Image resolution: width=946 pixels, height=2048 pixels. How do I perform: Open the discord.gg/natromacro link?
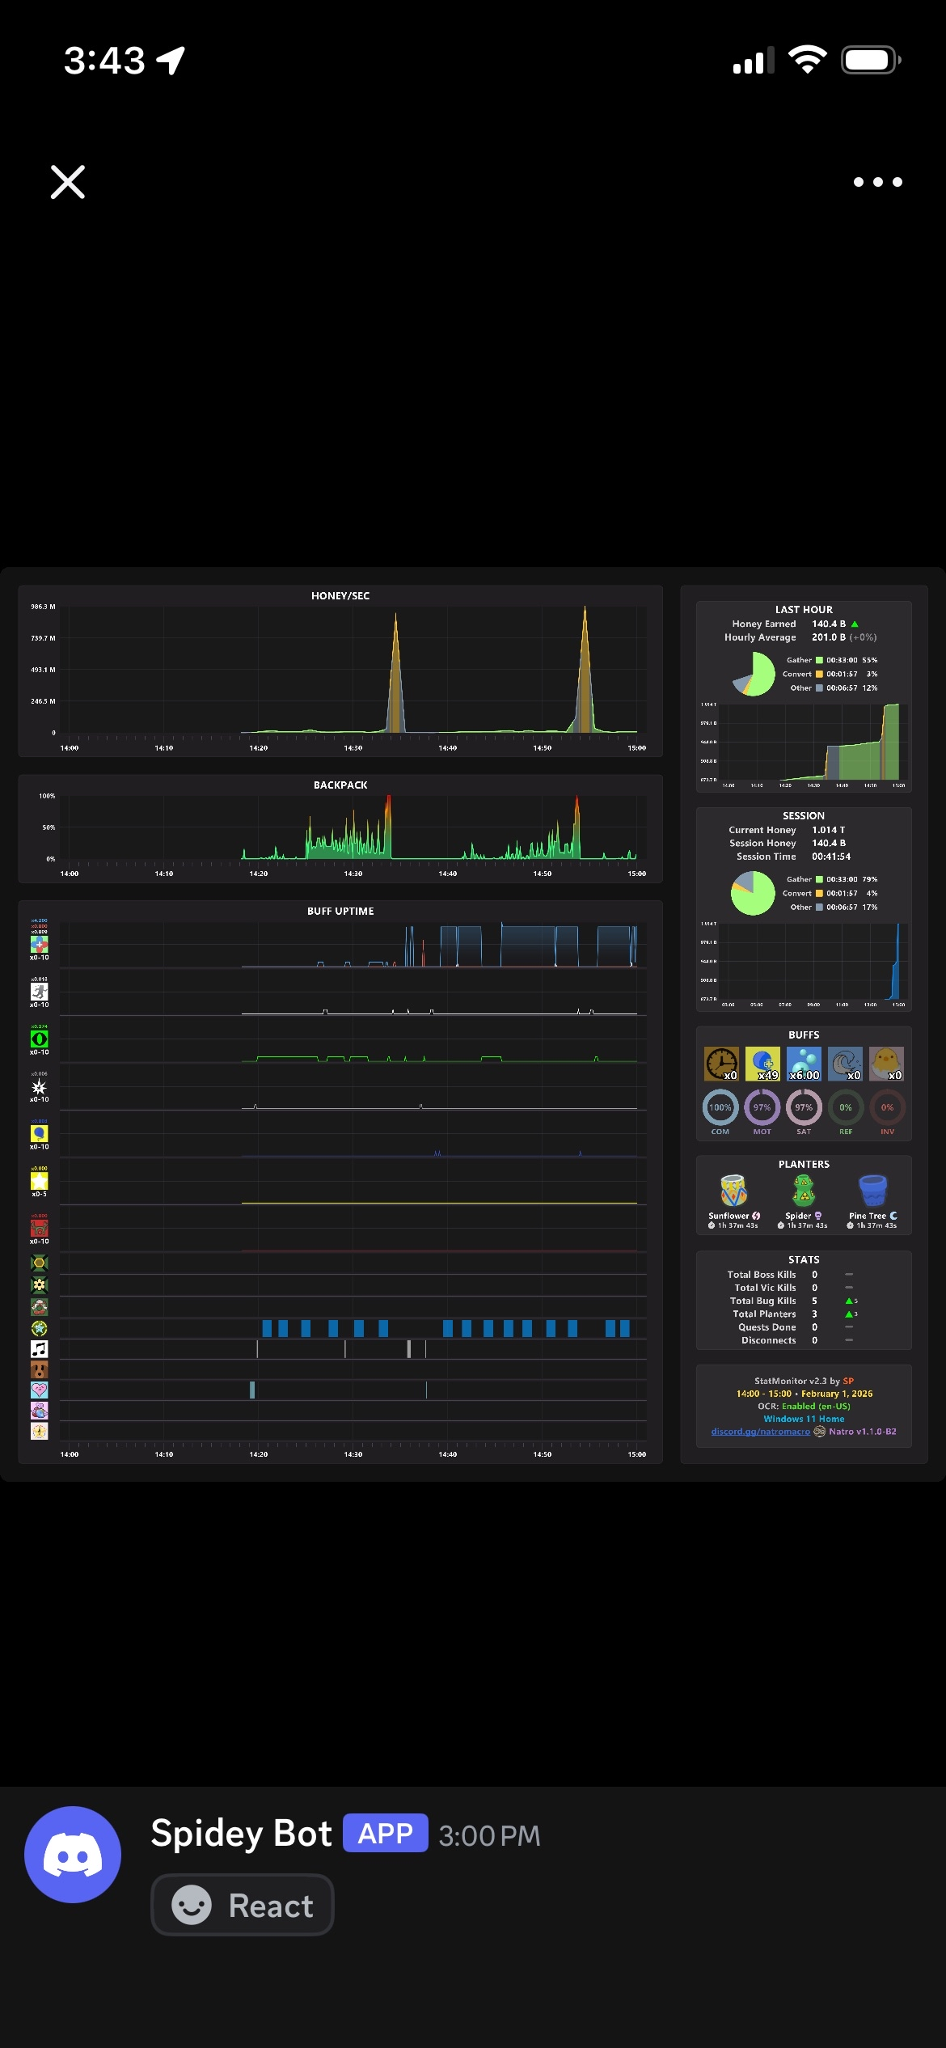click(760, 1431)
